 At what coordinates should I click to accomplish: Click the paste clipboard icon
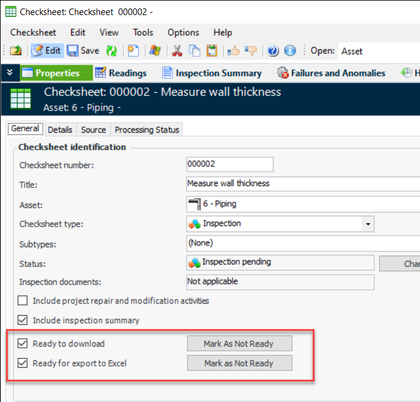[x=212, y=51]
